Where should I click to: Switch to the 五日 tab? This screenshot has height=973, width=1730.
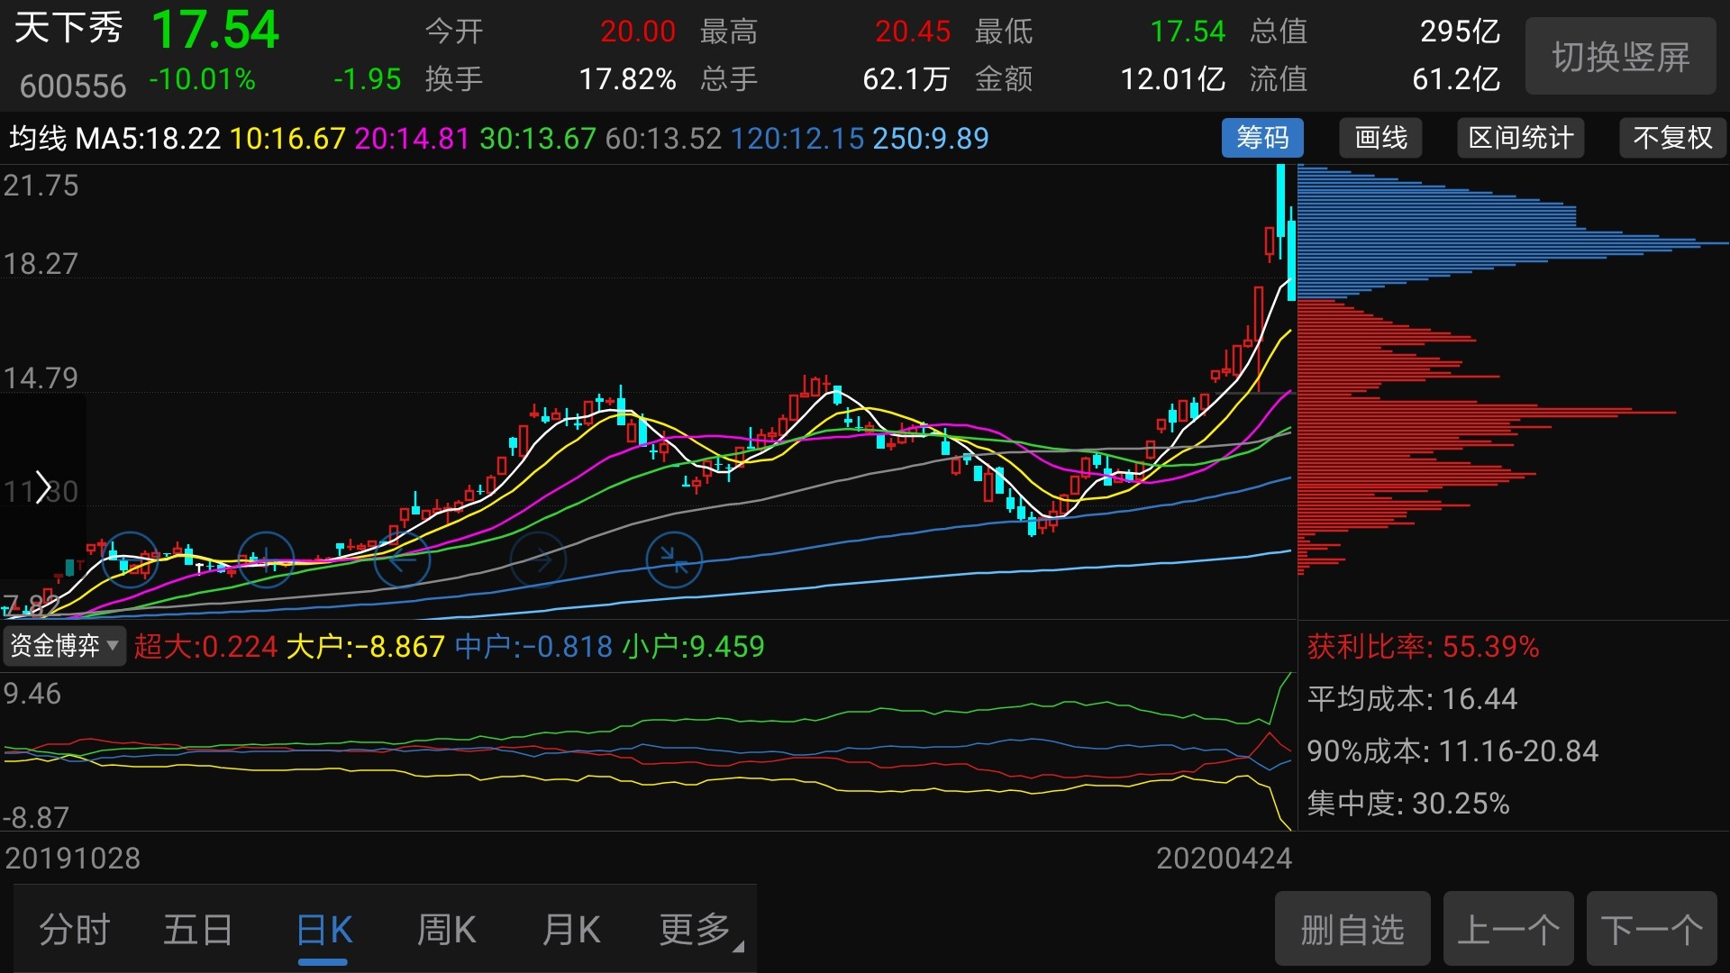tap(198, 930)
